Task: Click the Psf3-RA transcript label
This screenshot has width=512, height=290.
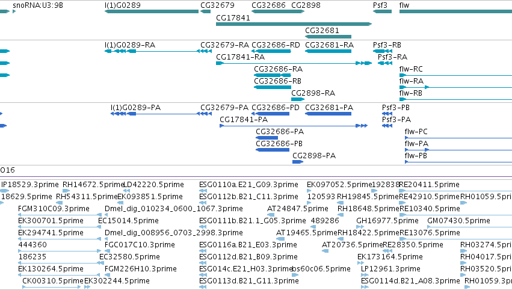Action: (392, 57)
